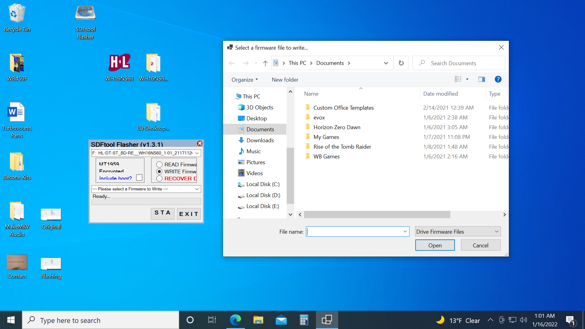
Task: Choose the READ Firmware radio option
Action: 159,164
